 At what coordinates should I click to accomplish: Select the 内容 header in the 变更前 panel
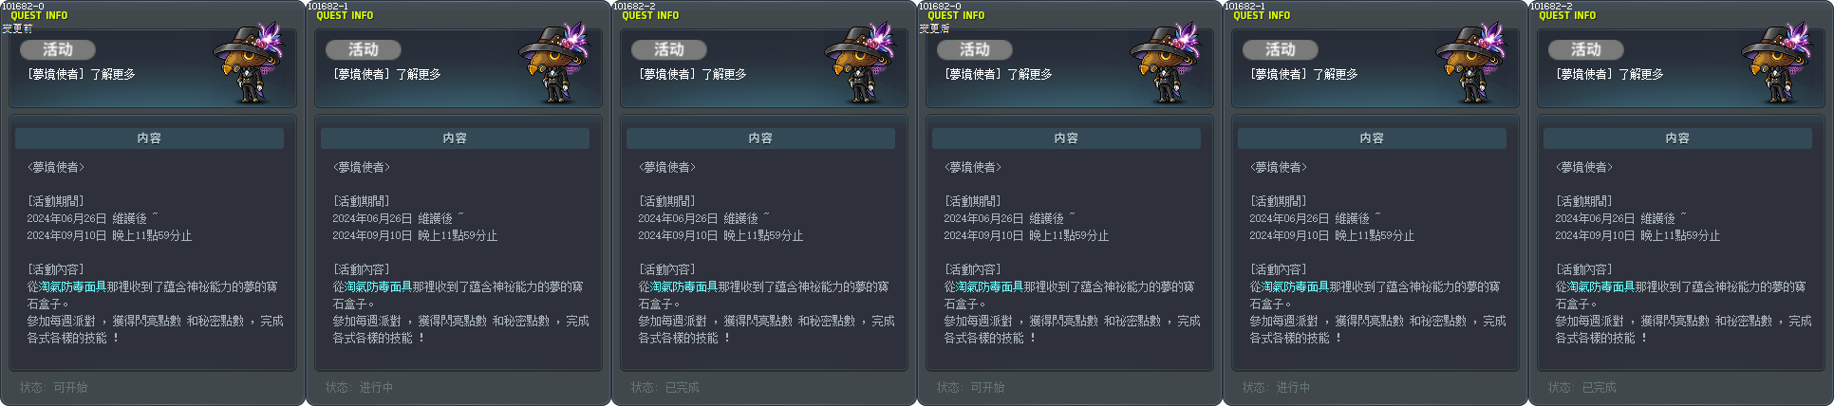tap(149, 138)
